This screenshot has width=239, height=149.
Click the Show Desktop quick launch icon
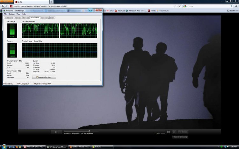[x=10, y=147]
